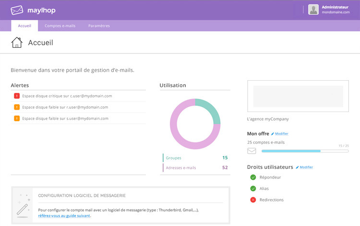This screenshot has width=360, height=226.
Task: Click the Mon offre heading
Action: [x=258, y=134]
